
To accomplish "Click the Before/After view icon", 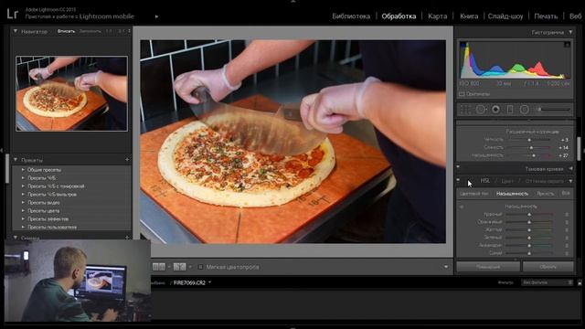I will [x=179, y=267].
